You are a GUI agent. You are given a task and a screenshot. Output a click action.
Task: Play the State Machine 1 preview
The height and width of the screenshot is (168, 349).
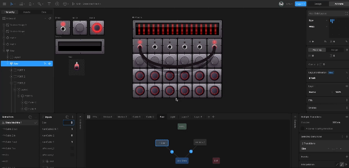click(x=73, y=4)
